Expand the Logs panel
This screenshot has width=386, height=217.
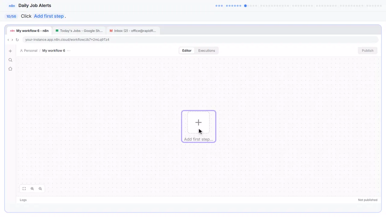tap(23, 200)
